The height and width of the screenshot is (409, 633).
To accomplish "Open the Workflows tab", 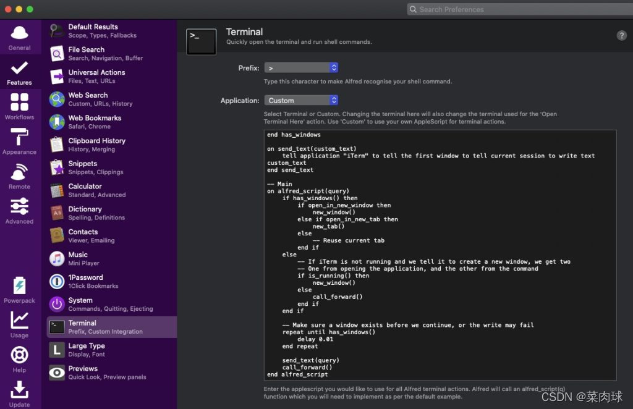I will coord(19,106).
